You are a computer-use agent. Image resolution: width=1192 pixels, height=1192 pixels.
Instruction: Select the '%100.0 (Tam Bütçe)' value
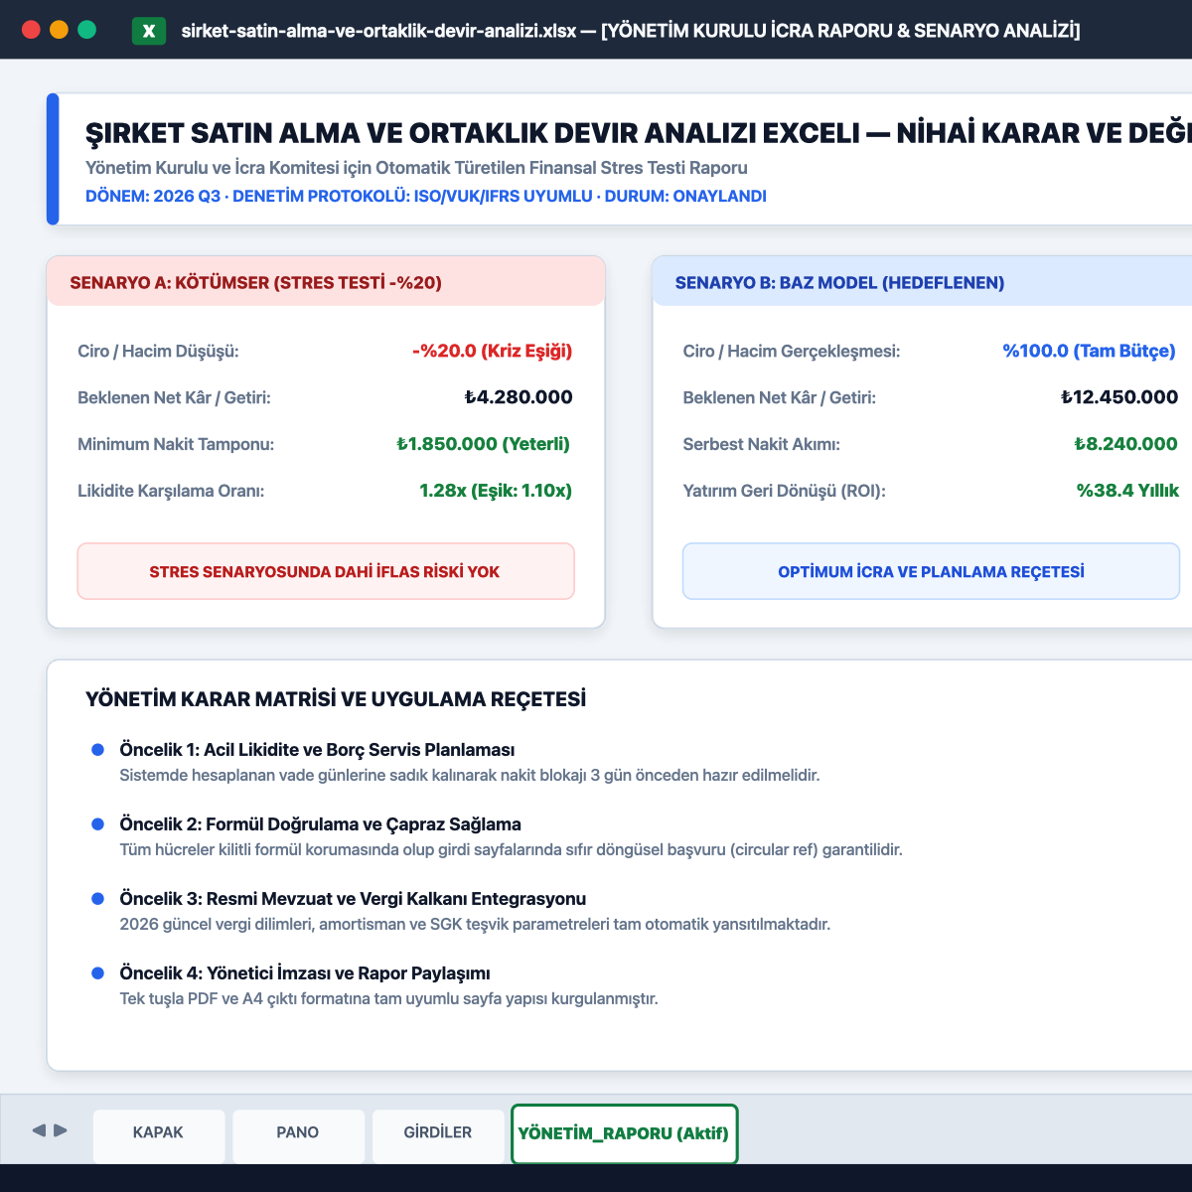[x=1089, y=351]
